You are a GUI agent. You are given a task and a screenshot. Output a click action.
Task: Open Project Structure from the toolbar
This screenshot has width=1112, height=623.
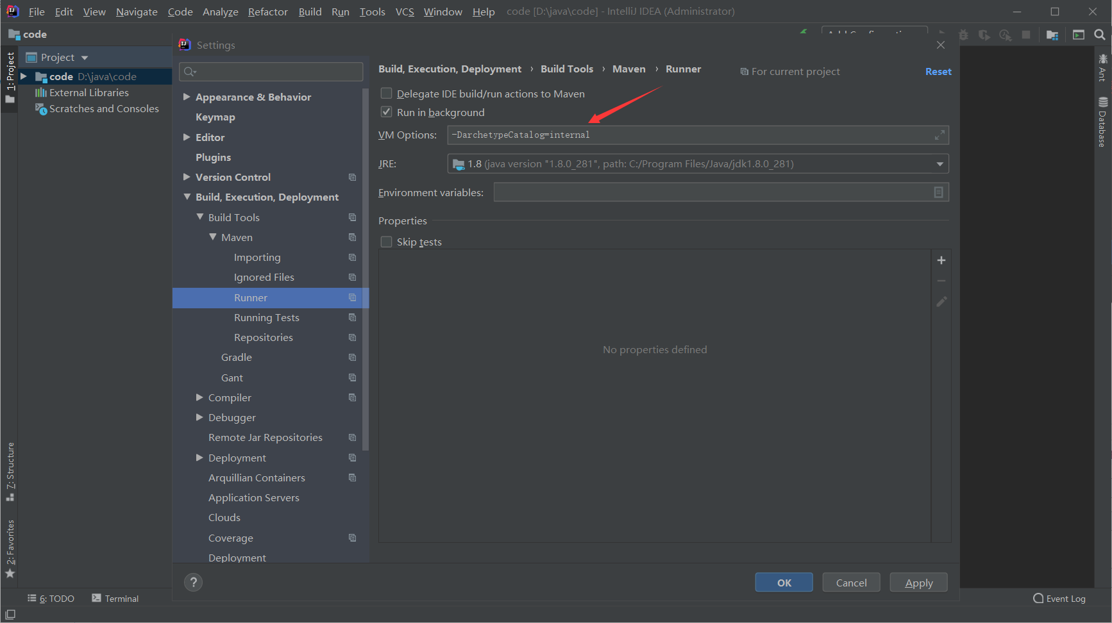[1052, 35]
